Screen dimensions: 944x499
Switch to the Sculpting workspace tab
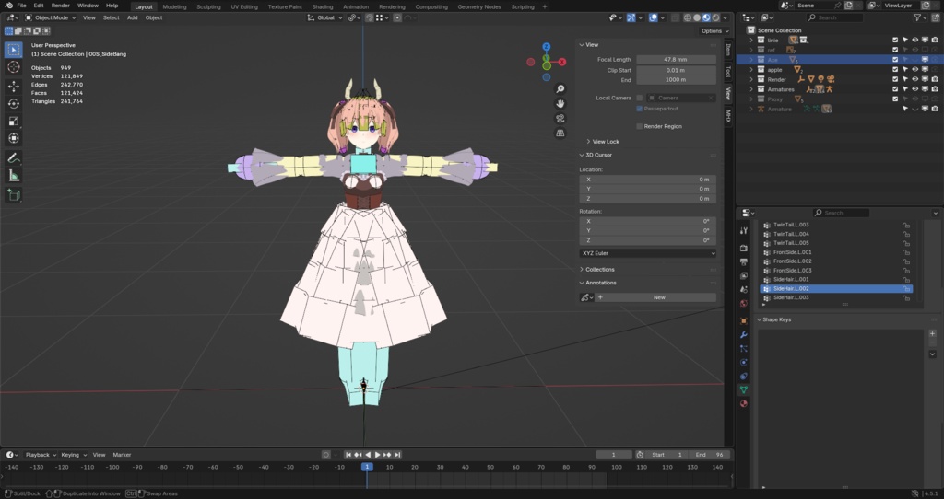click(208, 6)
